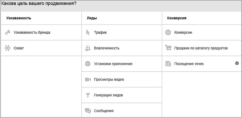Choose the Трафик objective
The height and width of the screenshot is (118, 242).
[100, 32]
